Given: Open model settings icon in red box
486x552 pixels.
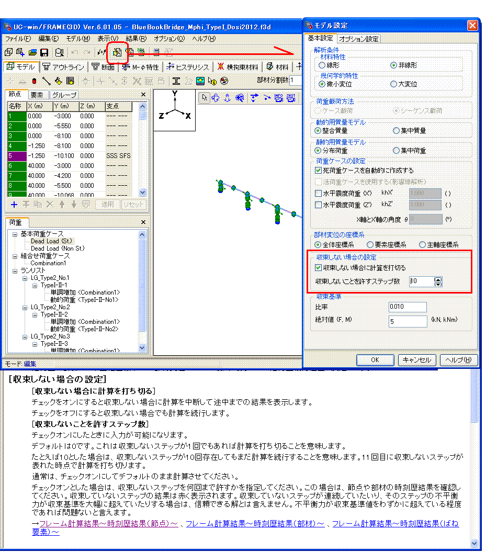Looking at the screenshot, I should 117,52.
